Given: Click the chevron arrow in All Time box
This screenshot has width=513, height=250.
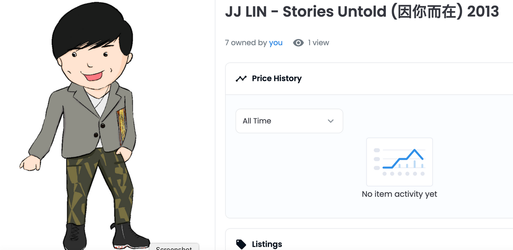Looking at the screenshot, I should click(331, 121).
